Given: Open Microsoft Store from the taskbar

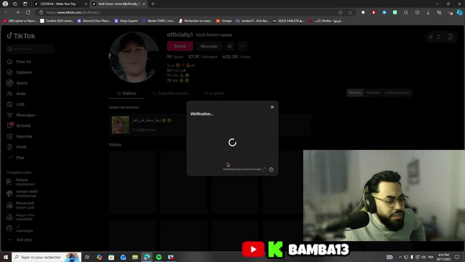Looking at the screenshot, I should [111, 257].
